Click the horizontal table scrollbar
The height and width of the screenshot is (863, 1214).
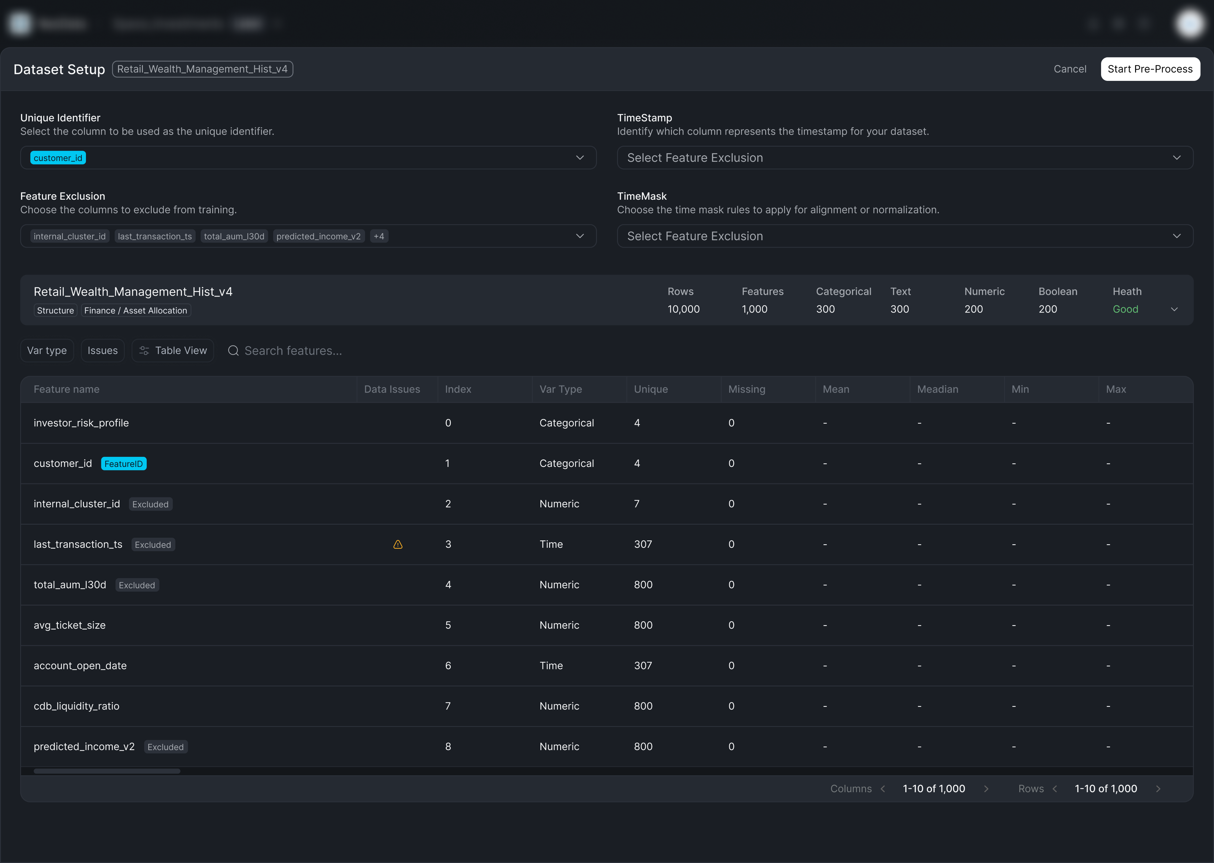click(107, 771)
